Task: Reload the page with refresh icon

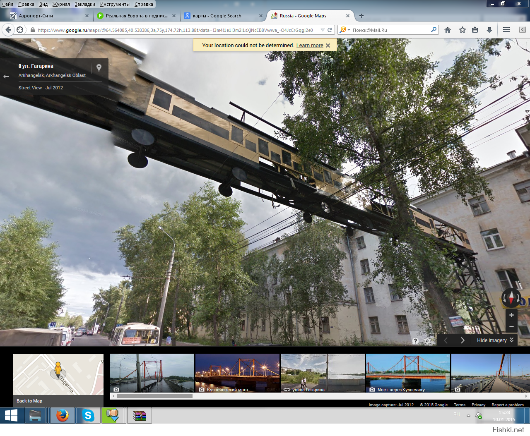Action: pyautogui.click(x=330, y=30)
